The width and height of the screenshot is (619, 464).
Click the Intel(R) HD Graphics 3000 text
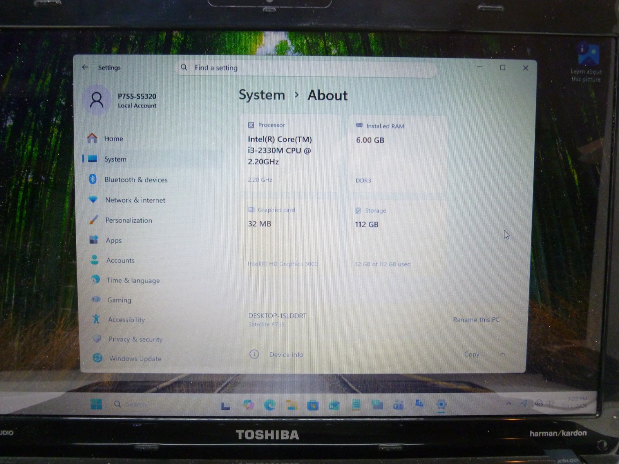pyautogui.click(x=283, y=264)
